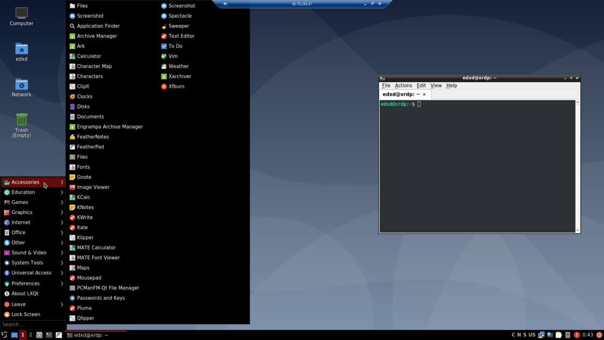Click the red alert icon in the tray

point(576,334)
